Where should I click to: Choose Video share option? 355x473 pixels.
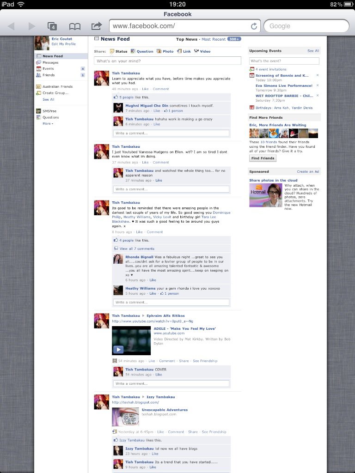[x=202, y=51]
